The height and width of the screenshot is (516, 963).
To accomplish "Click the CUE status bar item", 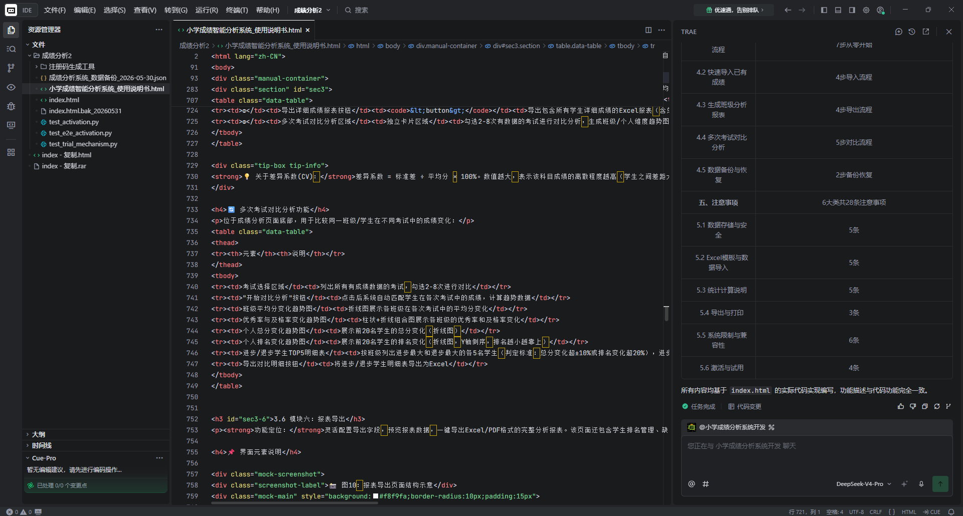I will (x=932, y=512).
